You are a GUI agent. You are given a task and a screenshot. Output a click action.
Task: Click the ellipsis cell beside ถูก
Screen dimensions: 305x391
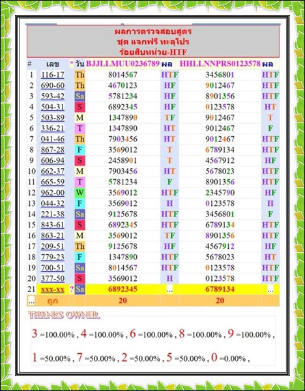[31, 300]
